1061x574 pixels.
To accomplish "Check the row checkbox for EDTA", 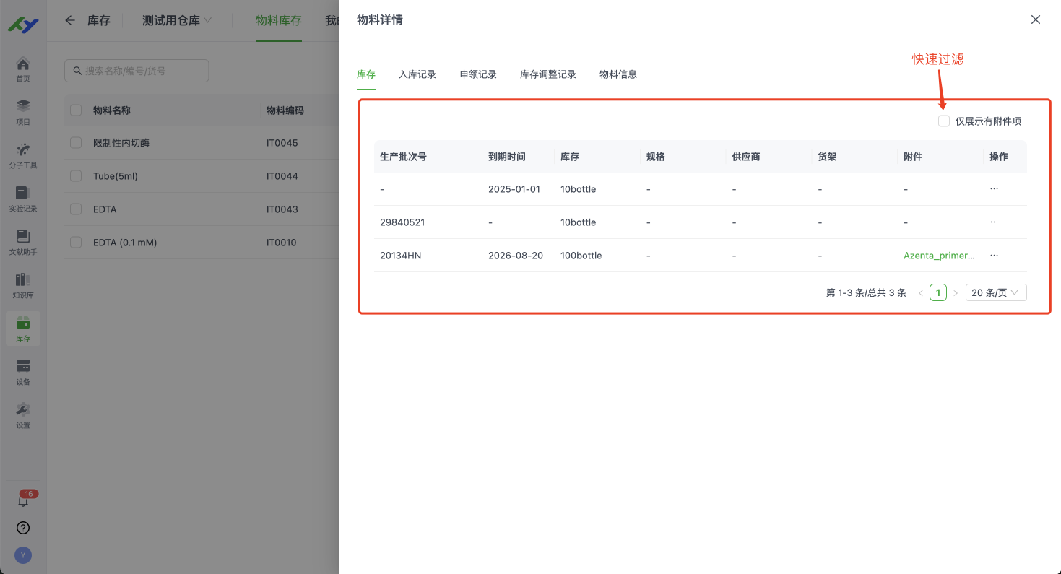I will point(75,209).
